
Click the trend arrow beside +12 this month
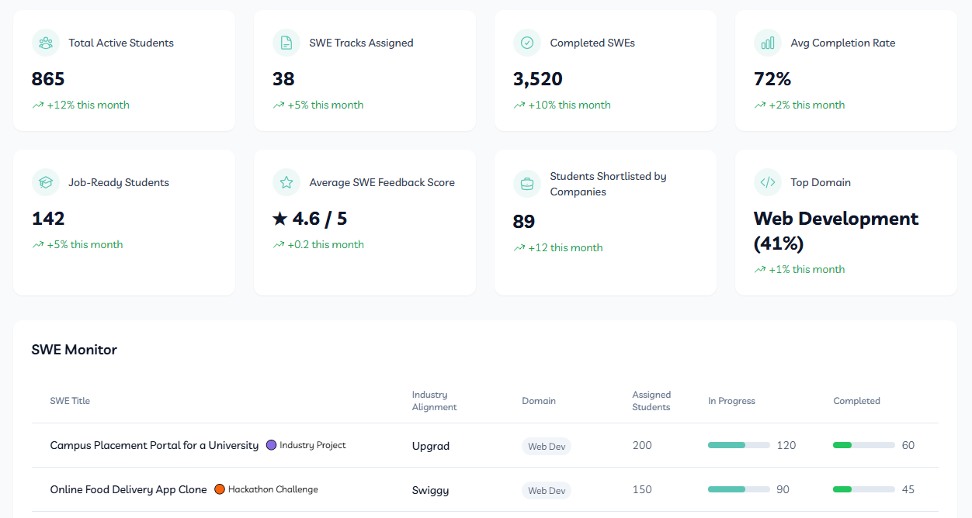click(519, 247)
